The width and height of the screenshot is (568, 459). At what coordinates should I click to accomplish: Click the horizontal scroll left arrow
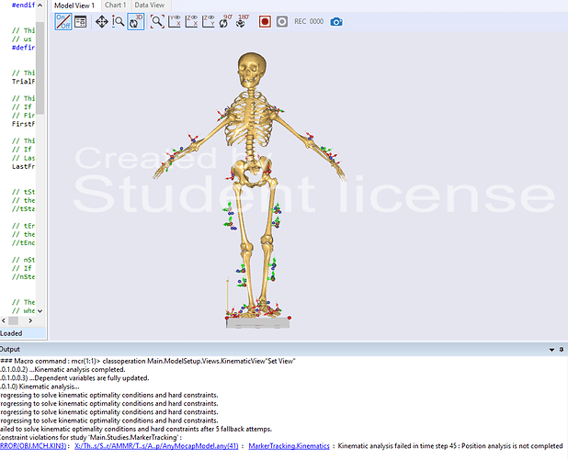[x=4, y=320]
